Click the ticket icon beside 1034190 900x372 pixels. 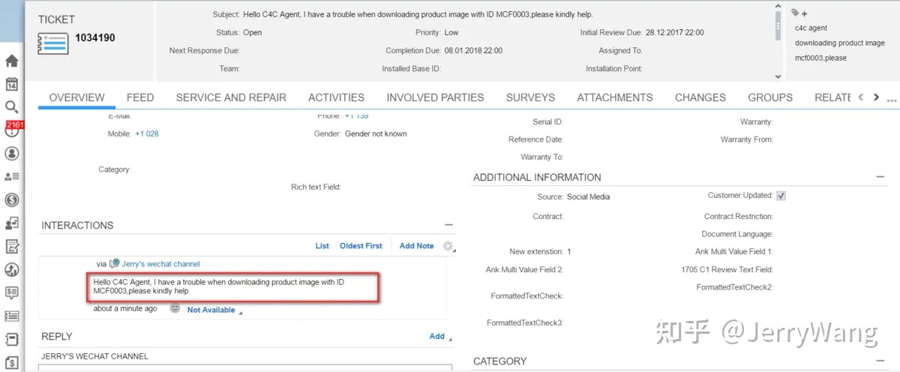point(53,43)
